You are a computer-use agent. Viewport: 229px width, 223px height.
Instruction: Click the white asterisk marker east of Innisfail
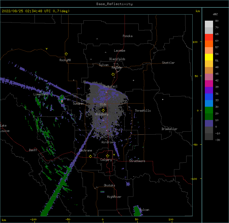pyautogui.click(x=133, y=80)
